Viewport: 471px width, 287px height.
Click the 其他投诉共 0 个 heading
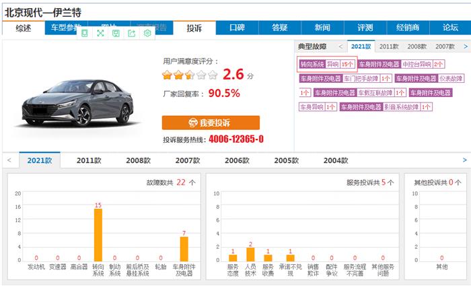click(437, 183)
